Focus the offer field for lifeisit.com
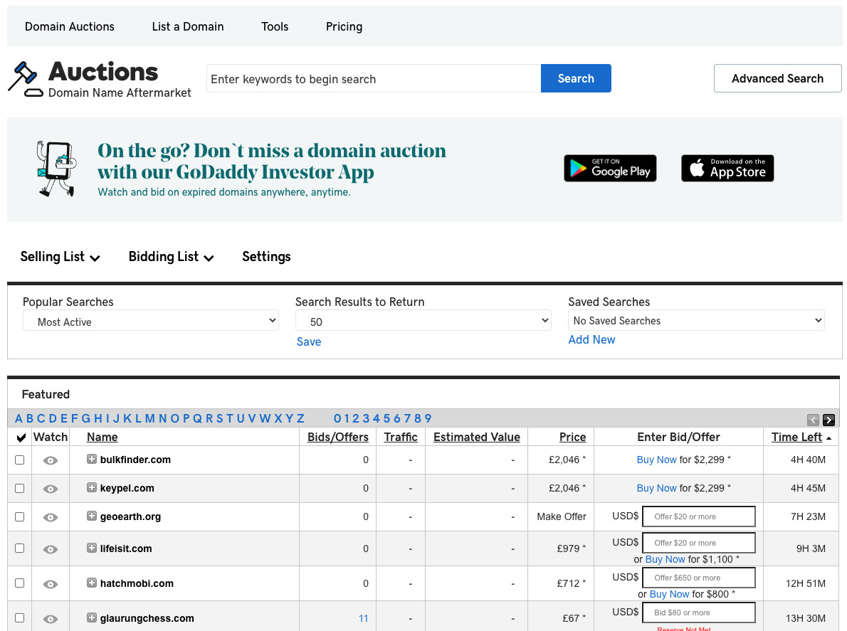Image resolution: width=847 pixels, height=631 pixels. (x=699, y=543)
